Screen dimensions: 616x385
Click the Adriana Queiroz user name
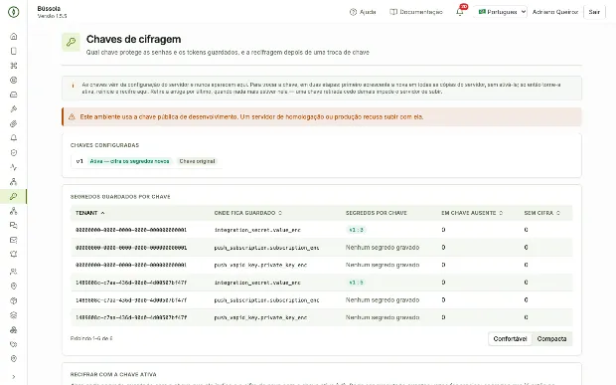pyautogui.click(x=554, y=12)
